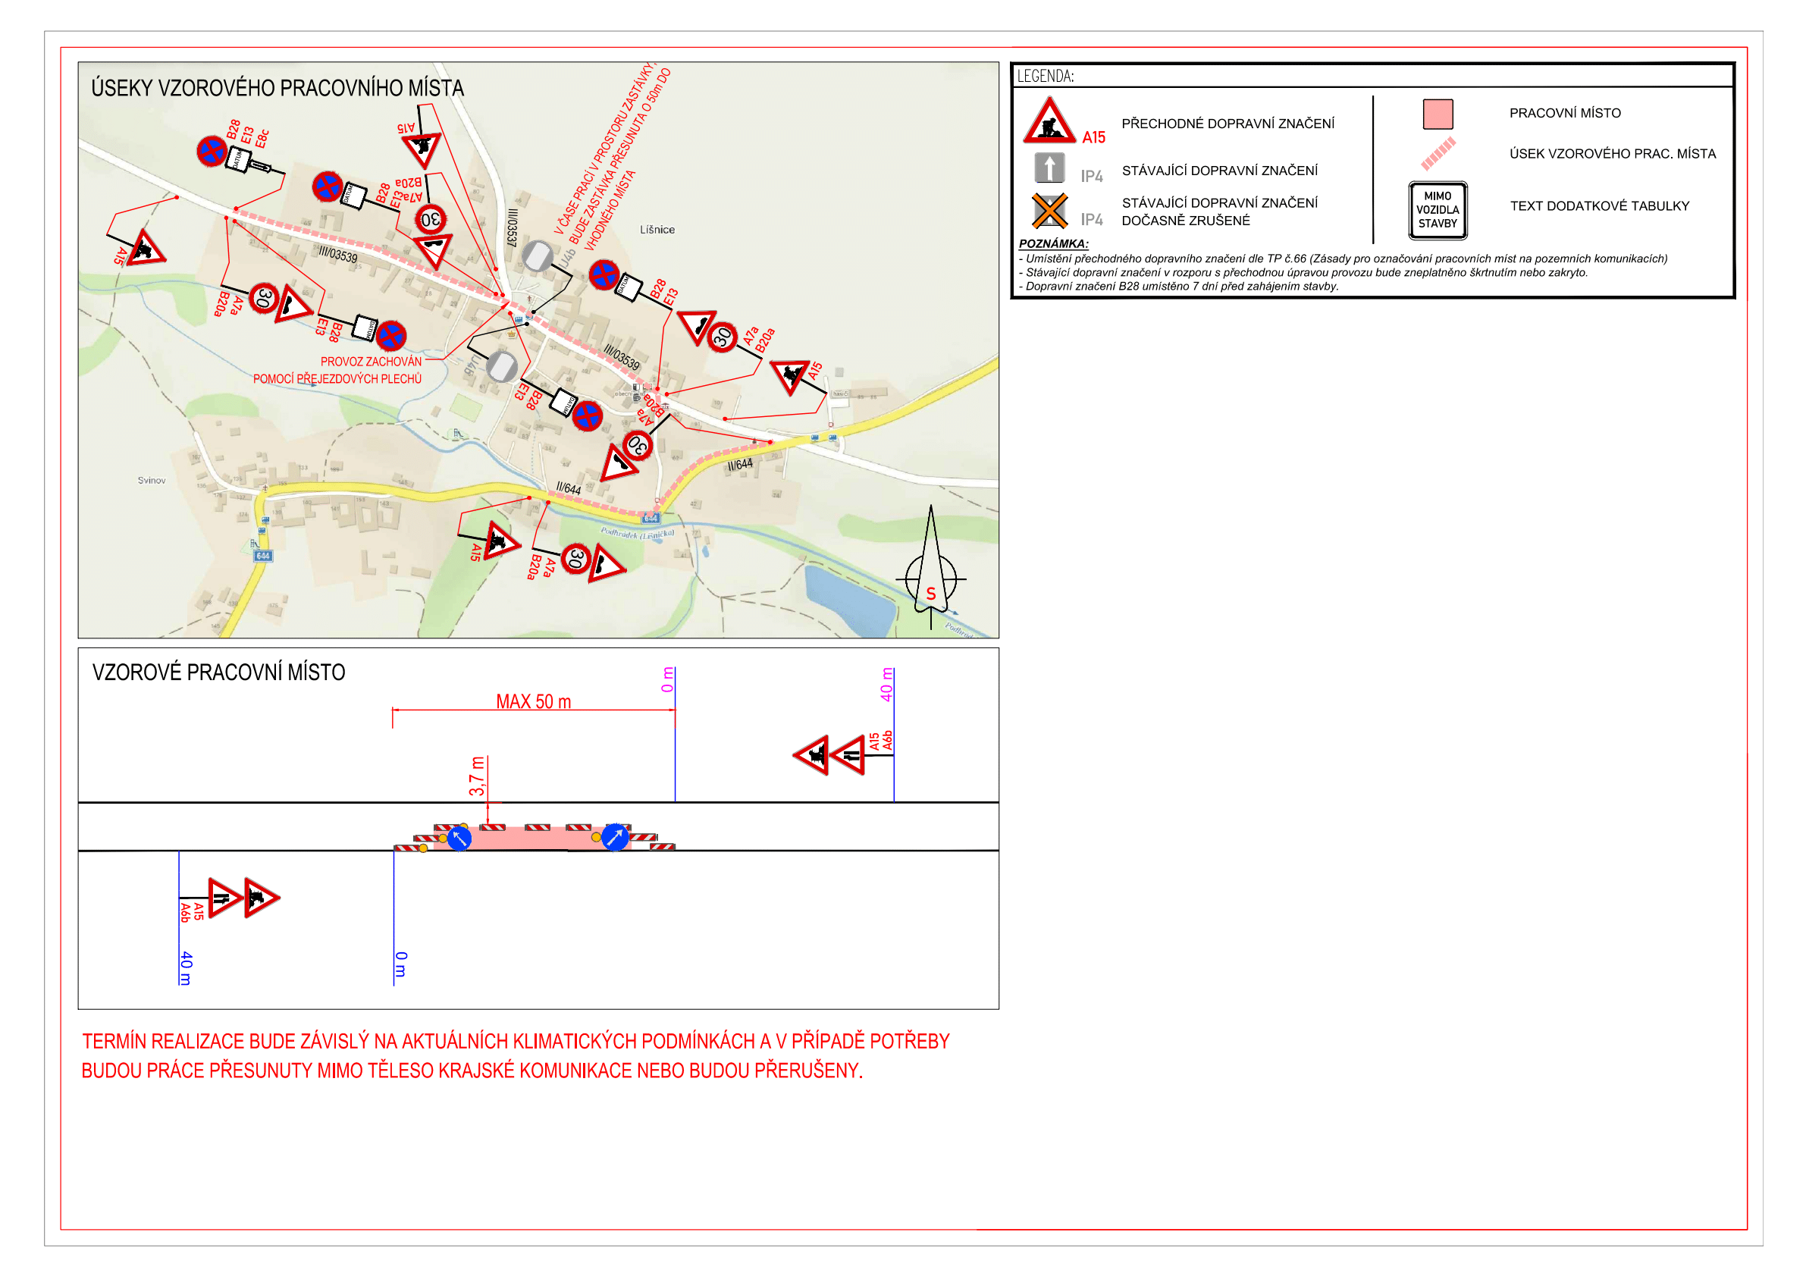Click the A15 roadworks sign below II/644 road
The width and height of the screenshot is (1806, 1276).
(500, 541)
